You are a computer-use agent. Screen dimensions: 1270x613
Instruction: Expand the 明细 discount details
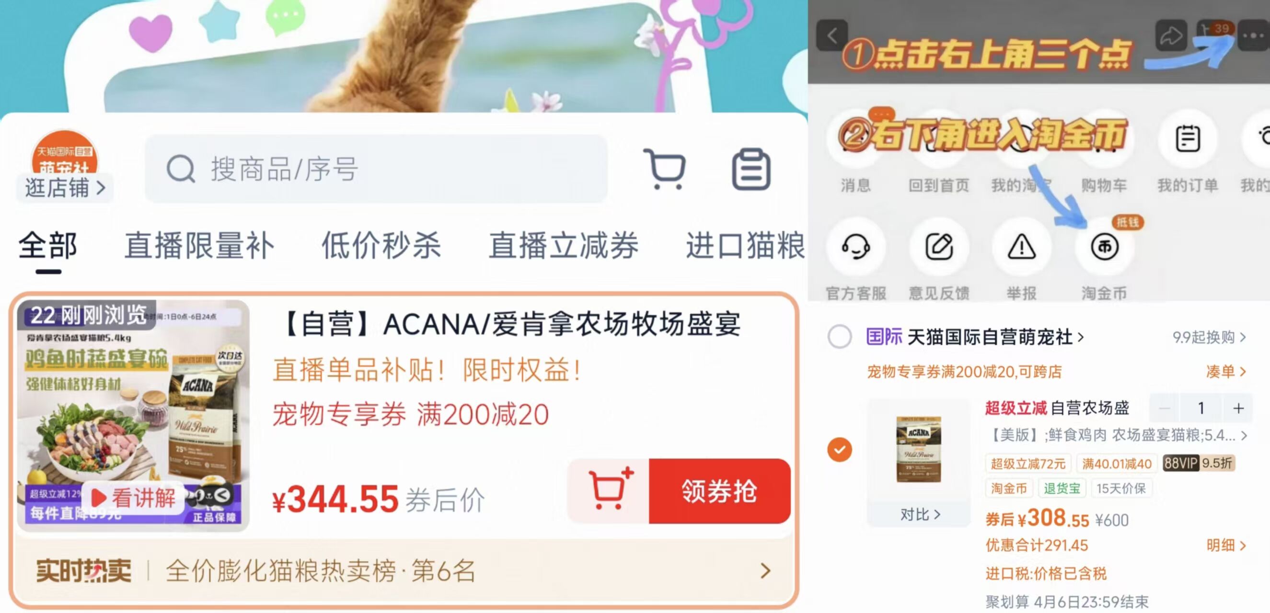click(x=1226, y=545)
